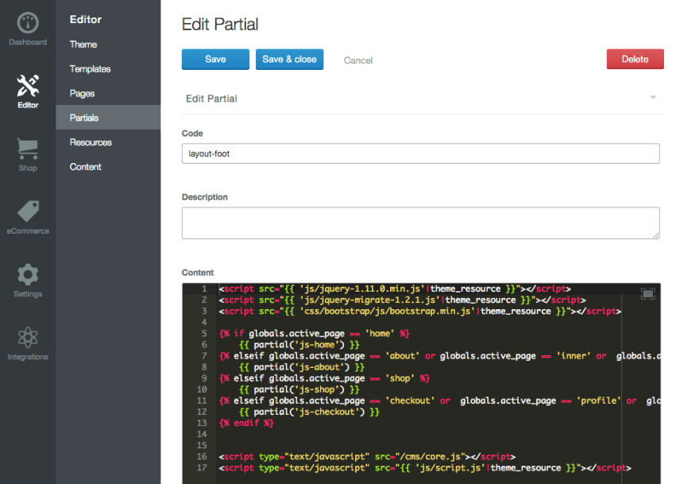Open the Theme section
Screen dimensions: 699x484
tap(83, 45)
